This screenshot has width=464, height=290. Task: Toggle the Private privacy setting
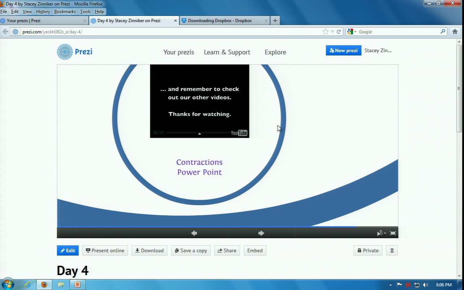coord(368,250)
